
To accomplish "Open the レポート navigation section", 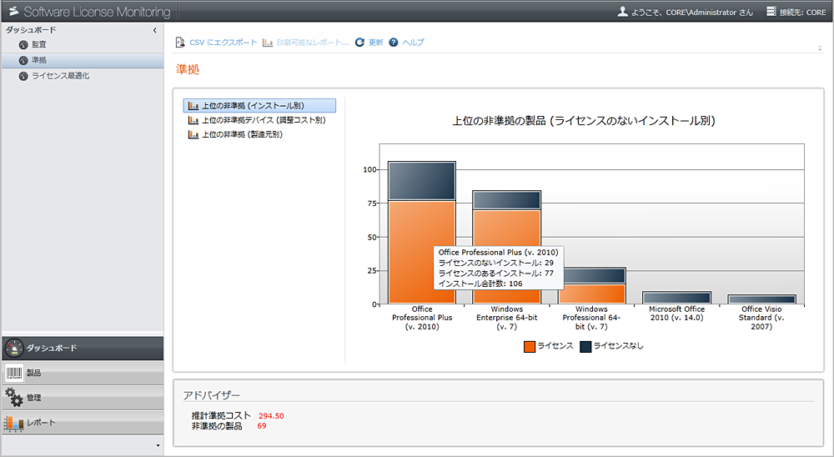I will [83, 423].
